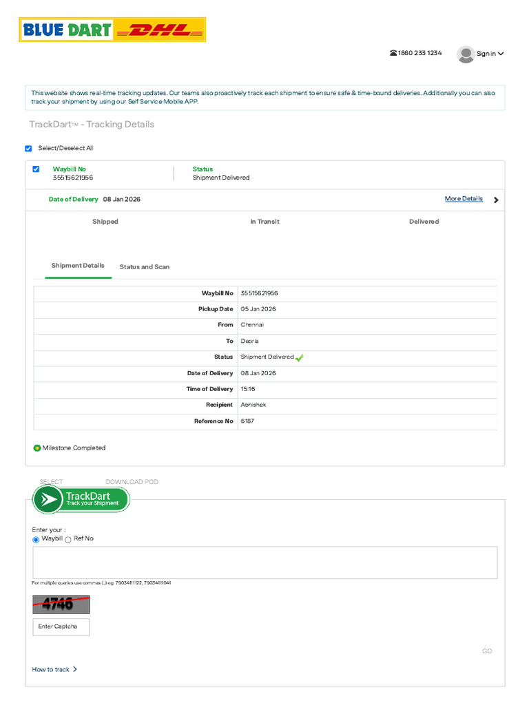Click the Milestone Completed green circle icon
Viewport: 529px width, 705px height.
point(37,448)
